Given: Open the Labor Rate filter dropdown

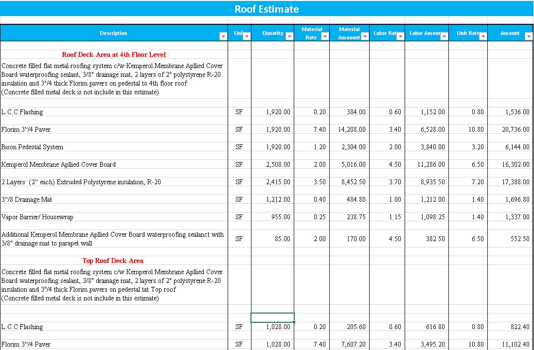Looking at the screenshot, I should click(400, 36).
